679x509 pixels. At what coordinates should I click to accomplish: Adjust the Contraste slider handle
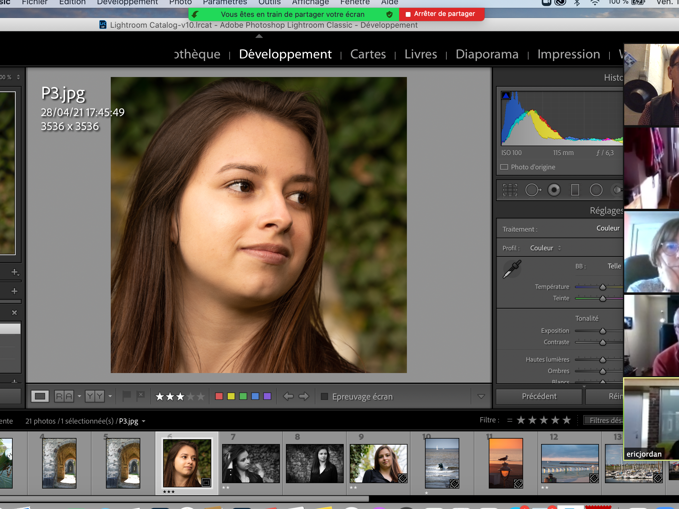[603, 342]
